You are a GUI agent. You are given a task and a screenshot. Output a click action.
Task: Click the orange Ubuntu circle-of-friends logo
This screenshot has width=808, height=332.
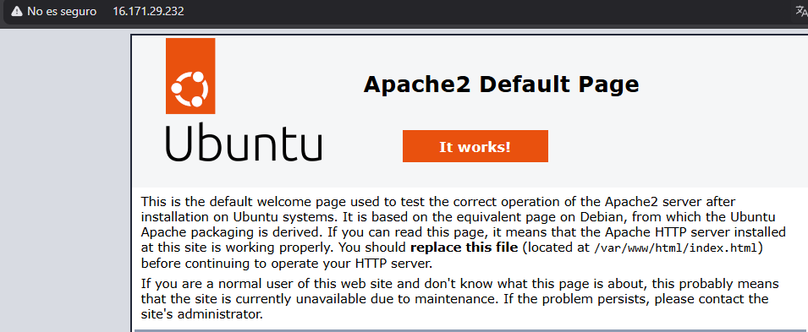(x=190, y=76)
